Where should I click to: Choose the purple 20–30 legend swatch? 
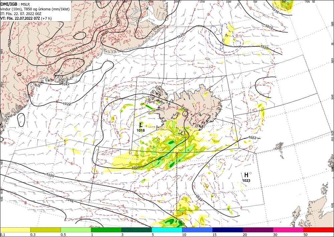[258, 230]
